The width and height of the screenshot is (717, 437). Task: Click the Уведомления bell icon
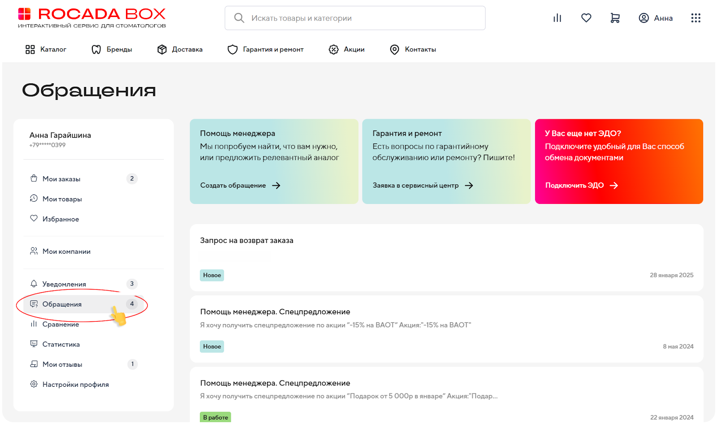(34, 283)
